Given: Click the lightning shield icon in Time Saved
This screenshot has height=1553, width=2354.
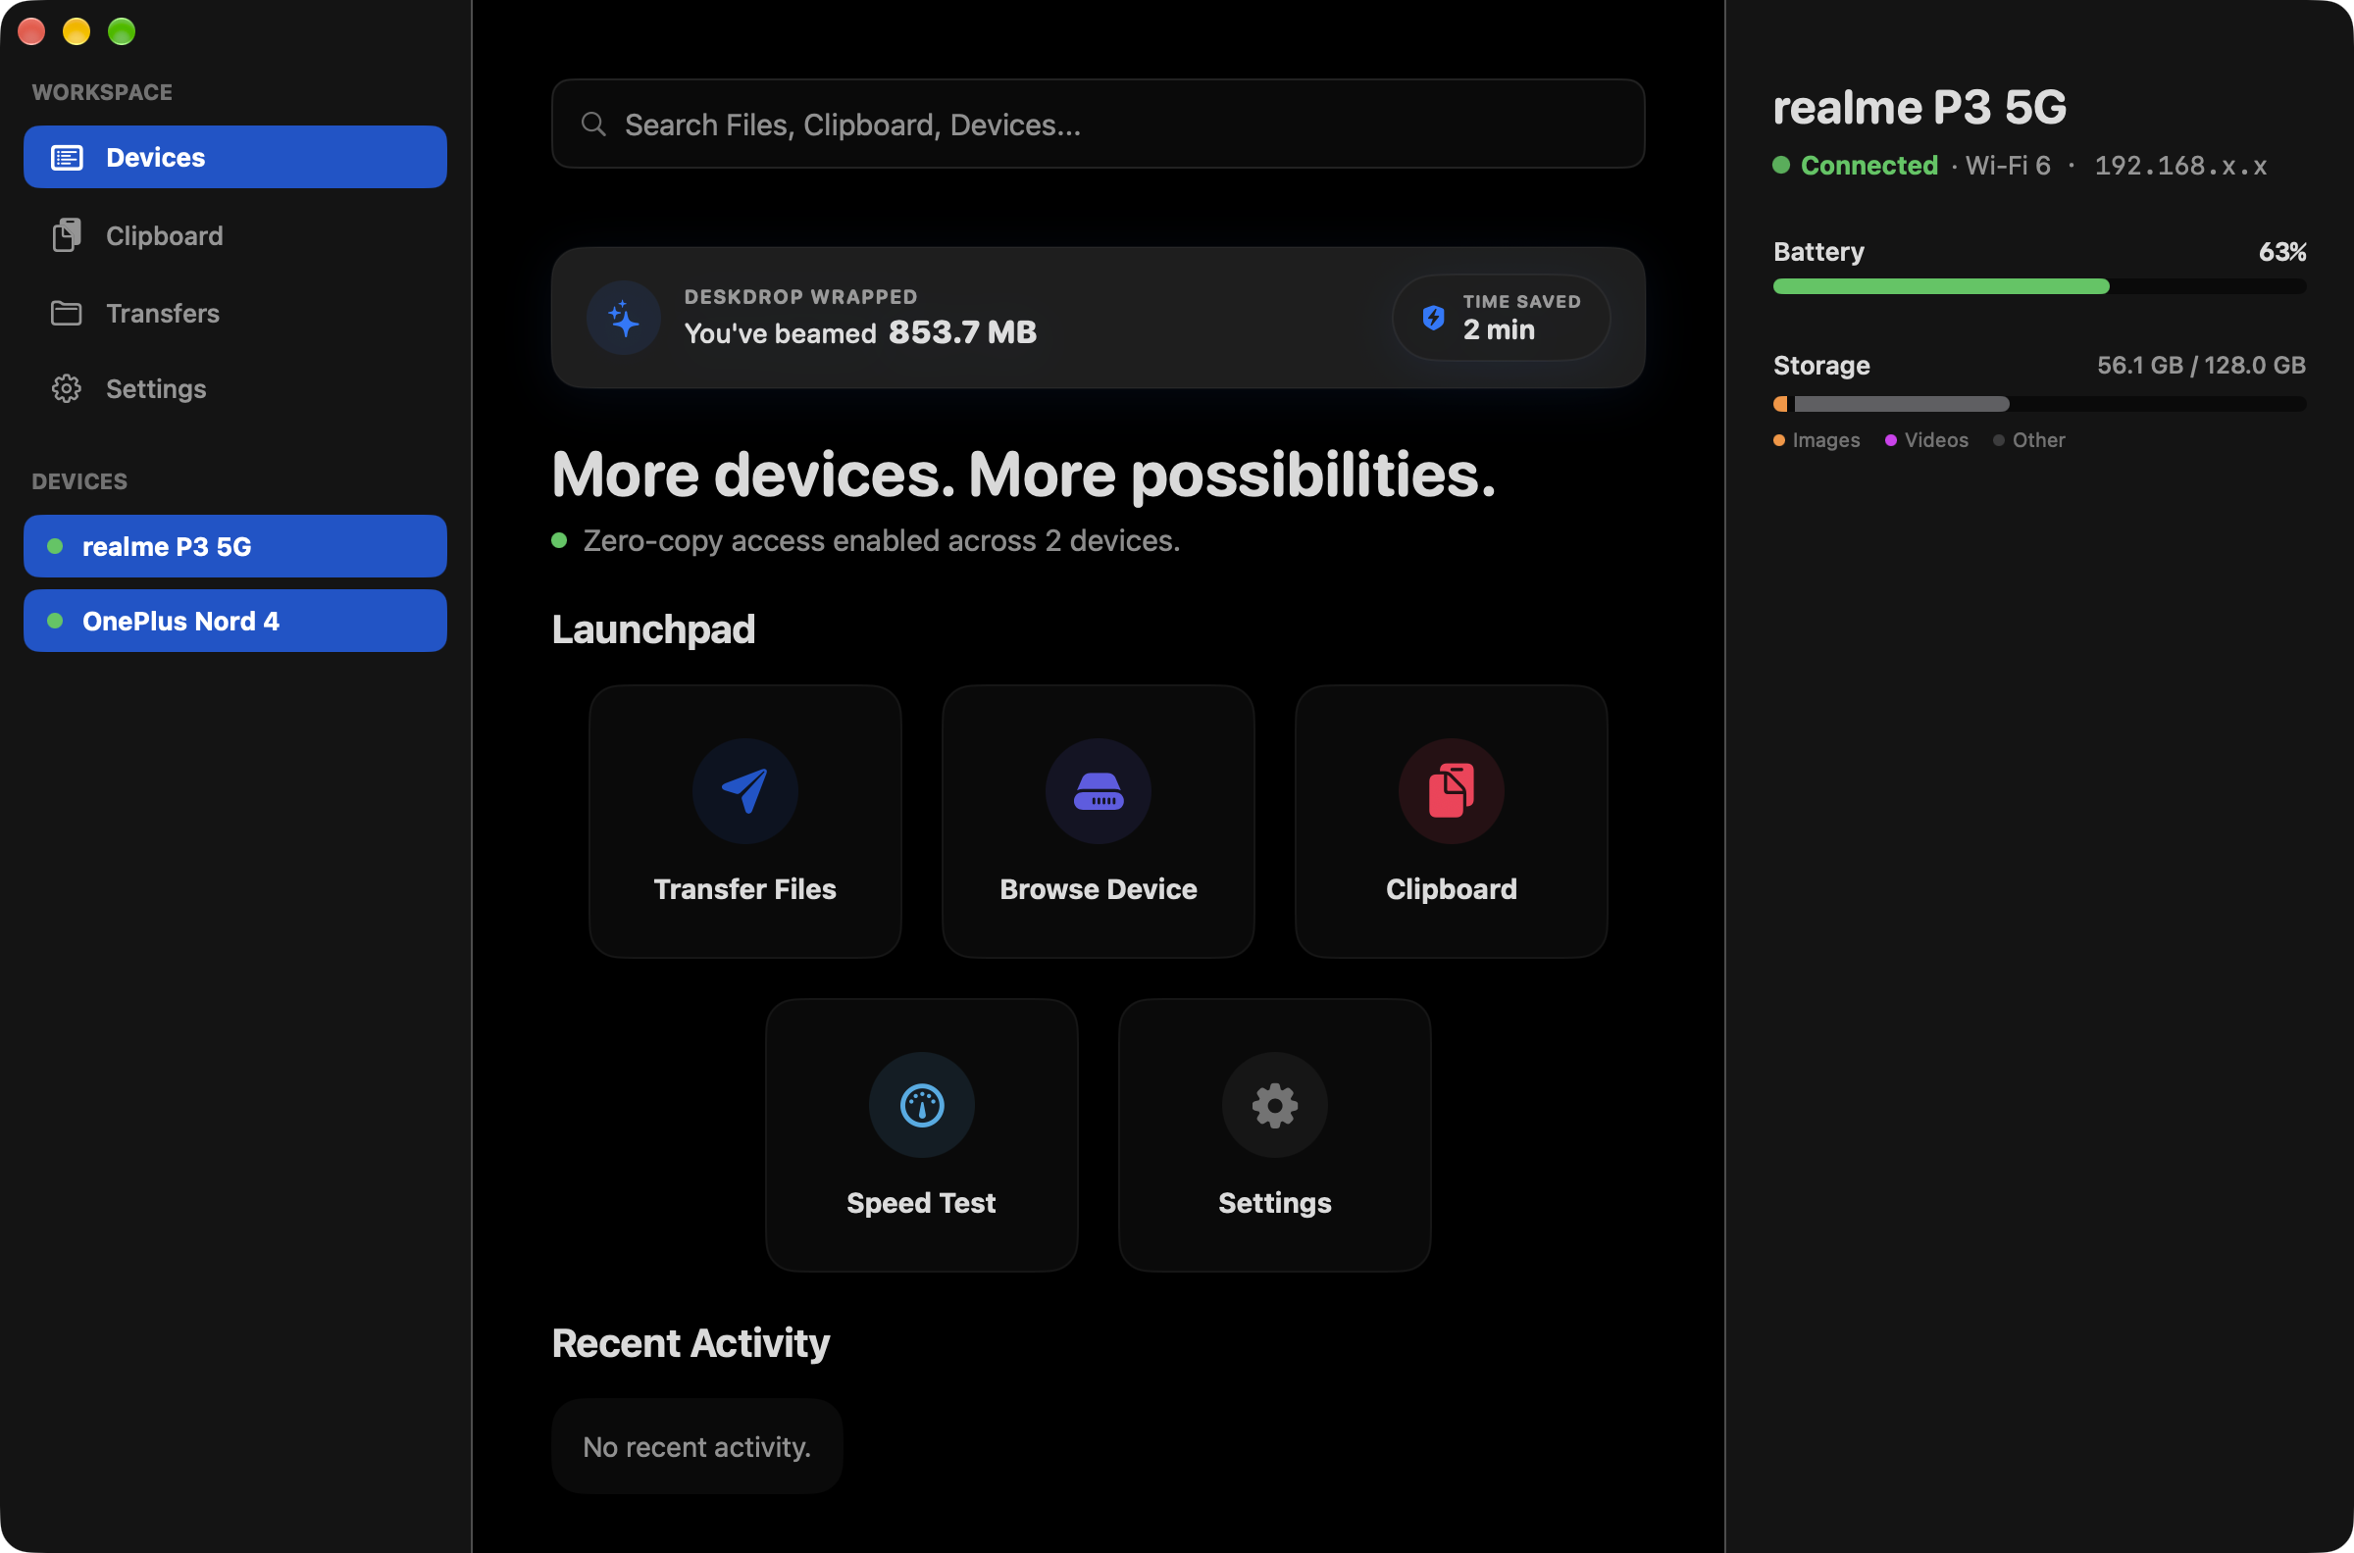Looking at the screenshot, I should point(1433,317).
